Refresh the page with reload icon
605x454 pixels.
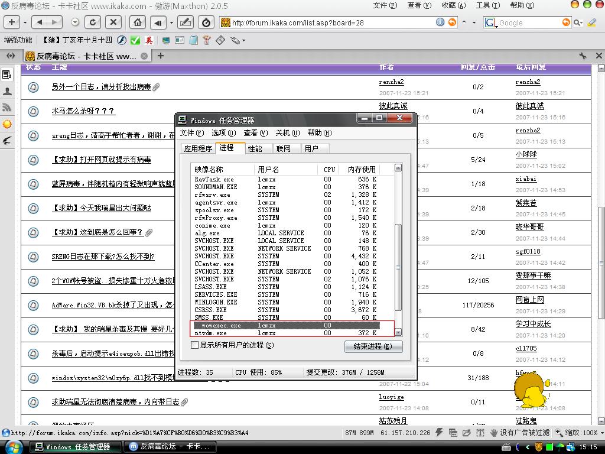[93, 22]
